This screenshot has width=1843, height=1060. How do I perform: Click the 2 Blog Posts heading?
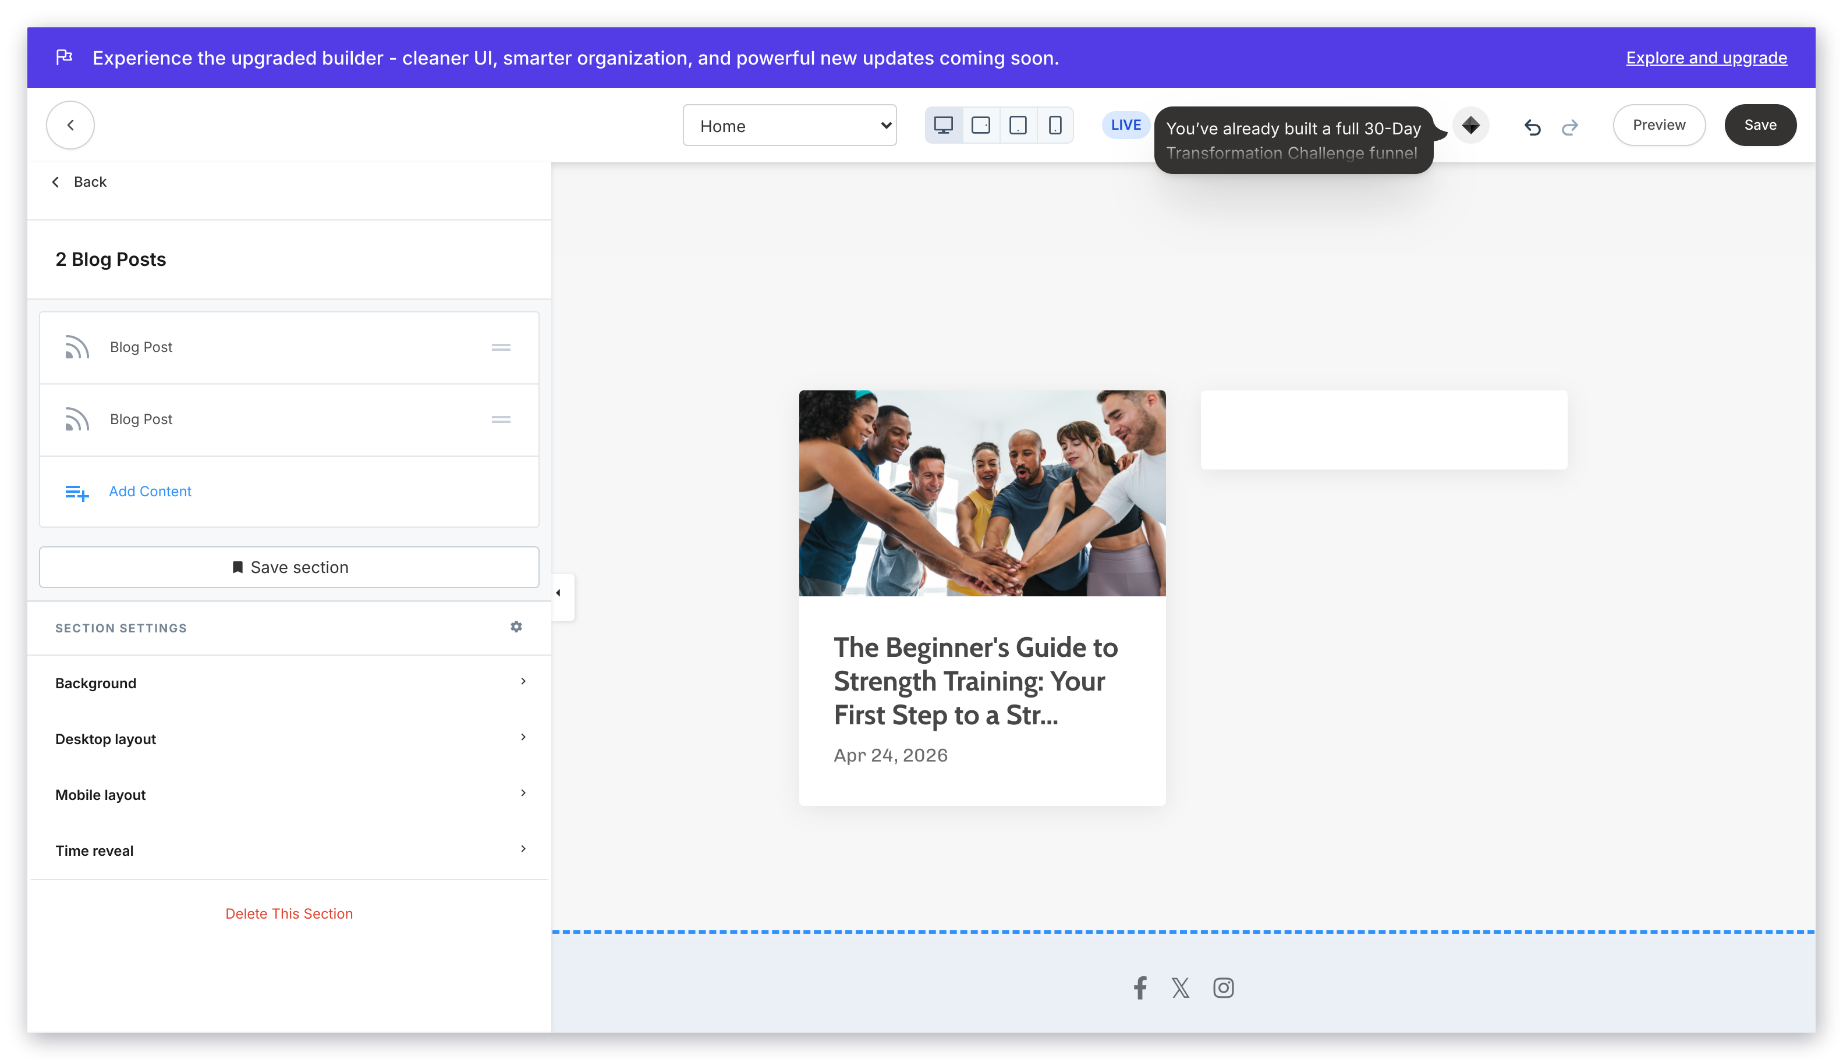pos(111,259)
